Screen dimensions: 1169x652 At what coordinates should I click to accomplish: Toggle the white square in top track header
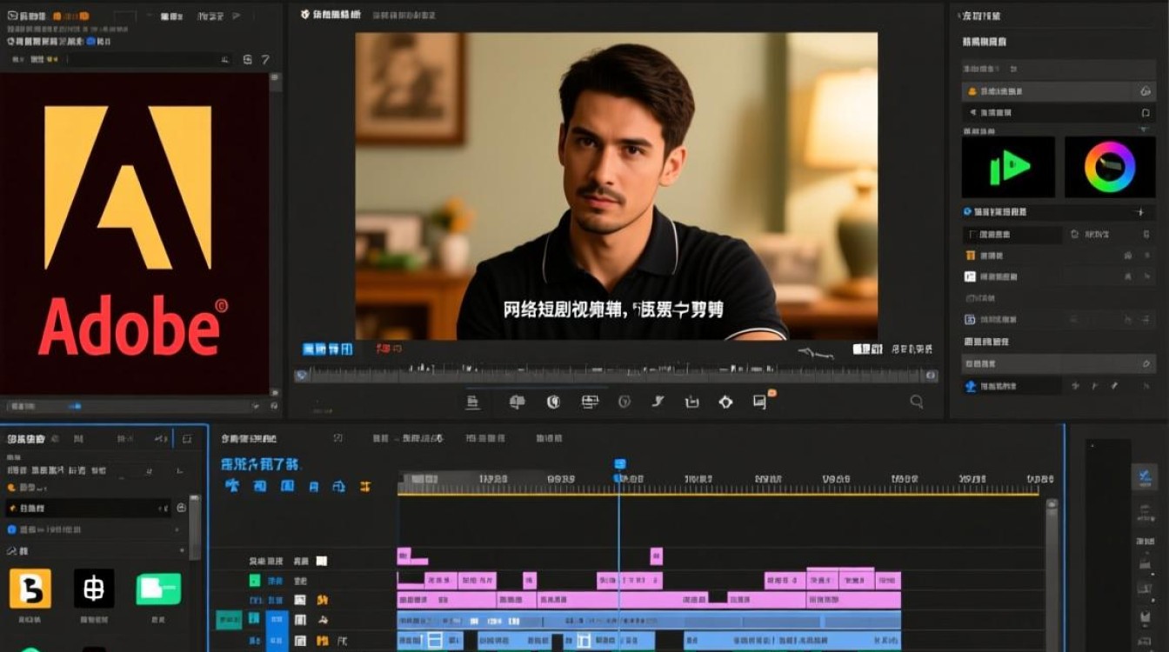coord(321,562)
